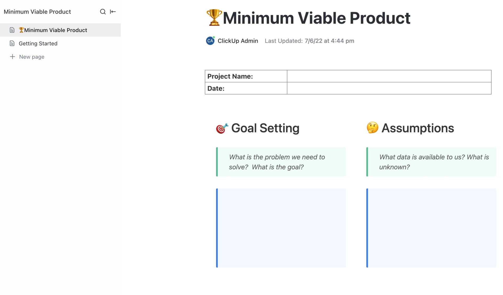Click the dart target emoji by Goal Setting
This screenshot has width=503, height=295.
tap(222, 128)
